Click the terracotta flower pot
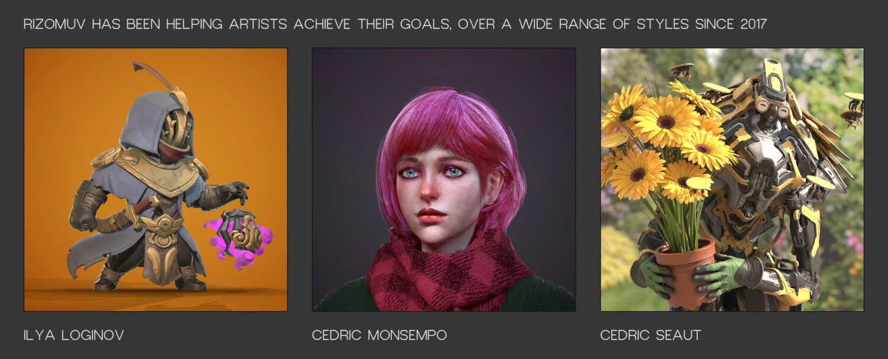888x359 pixels. point(686,270)
